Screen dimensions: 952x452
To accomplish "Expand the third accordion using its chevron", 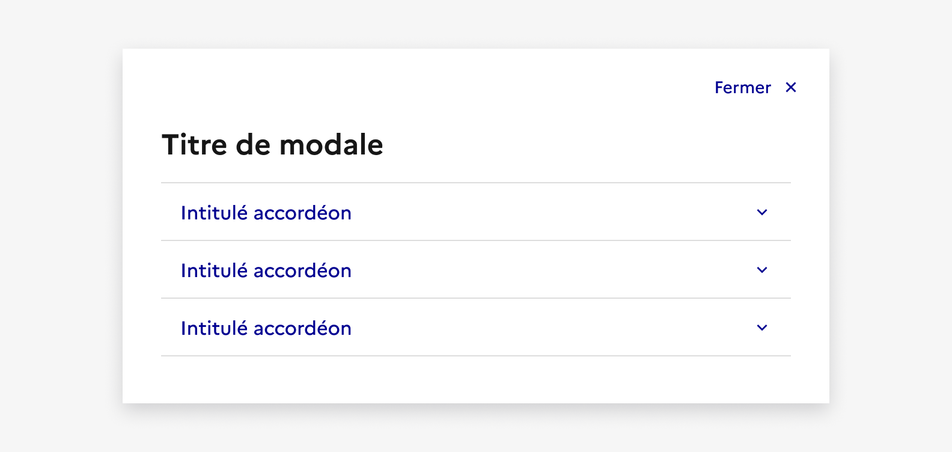I will pos(762,328).
